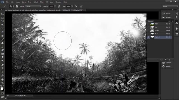179x100 pixels.
Task: Open the blending Mode dropdown
Action: tap(33, 6)
